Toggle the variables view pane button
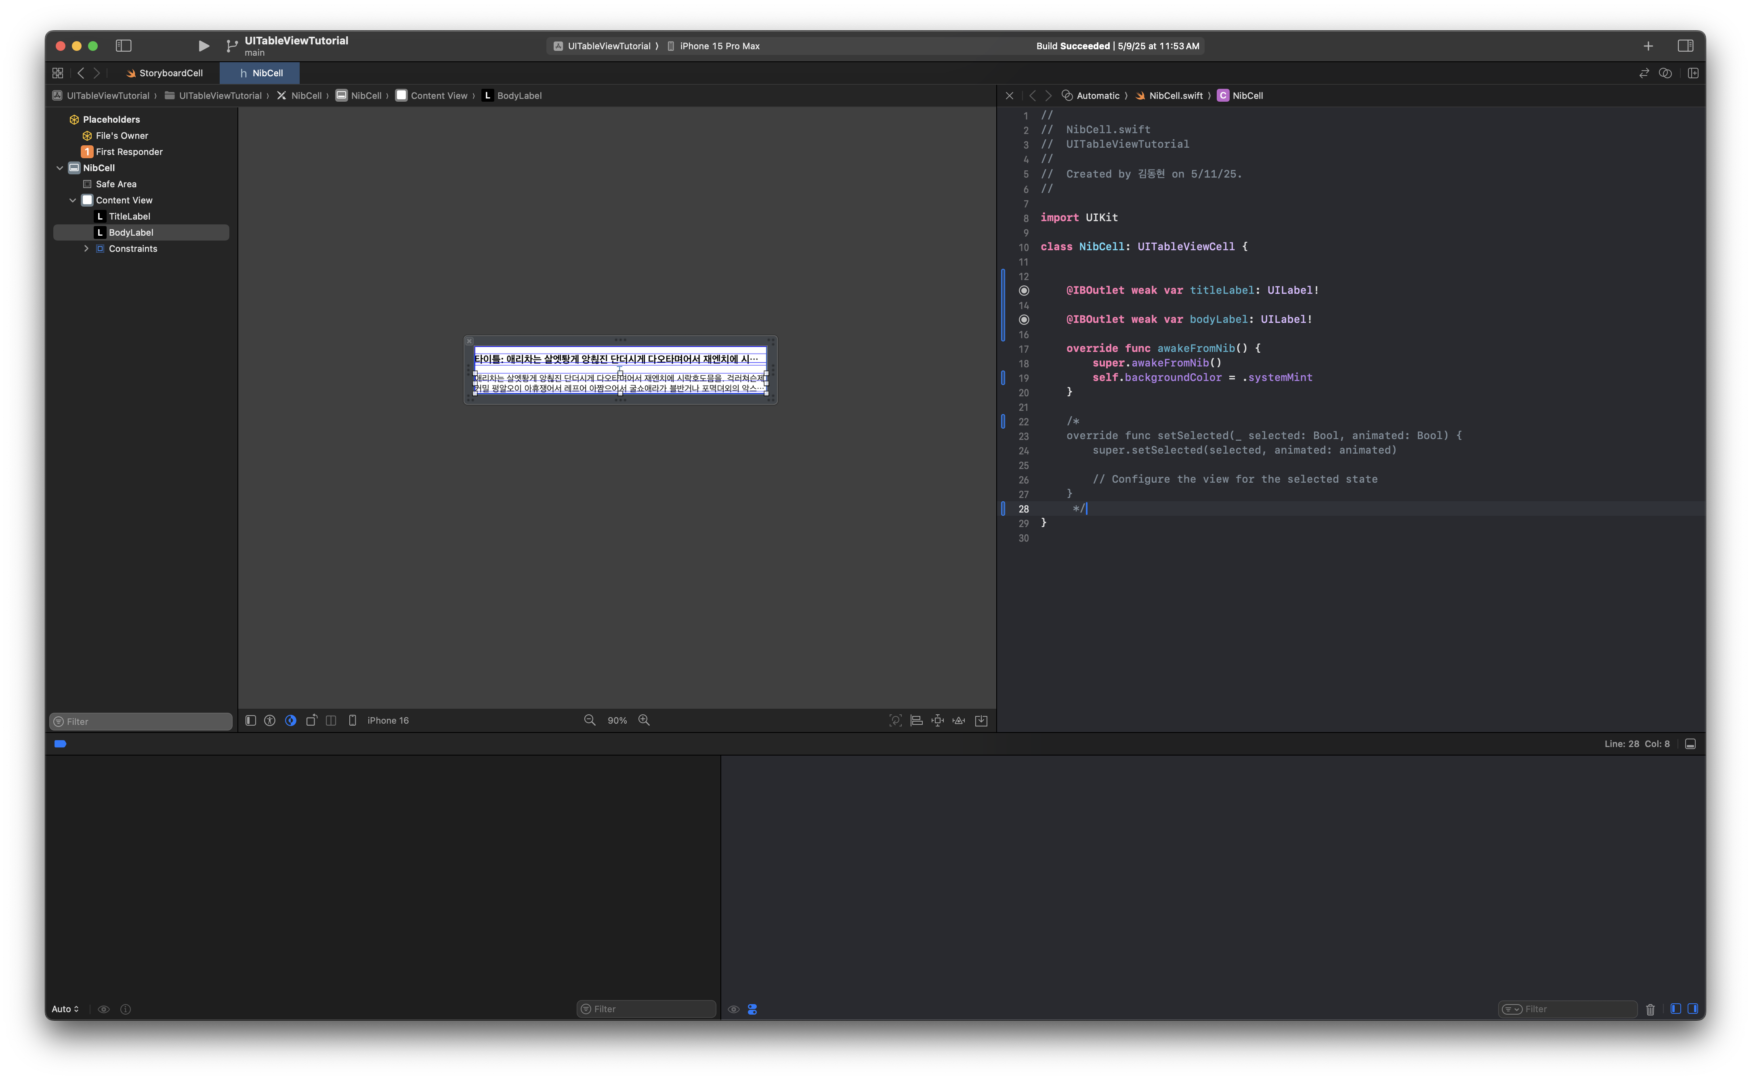Image resolution: width=1751 pixels, height=1080 pixels. (1675, 1009)
